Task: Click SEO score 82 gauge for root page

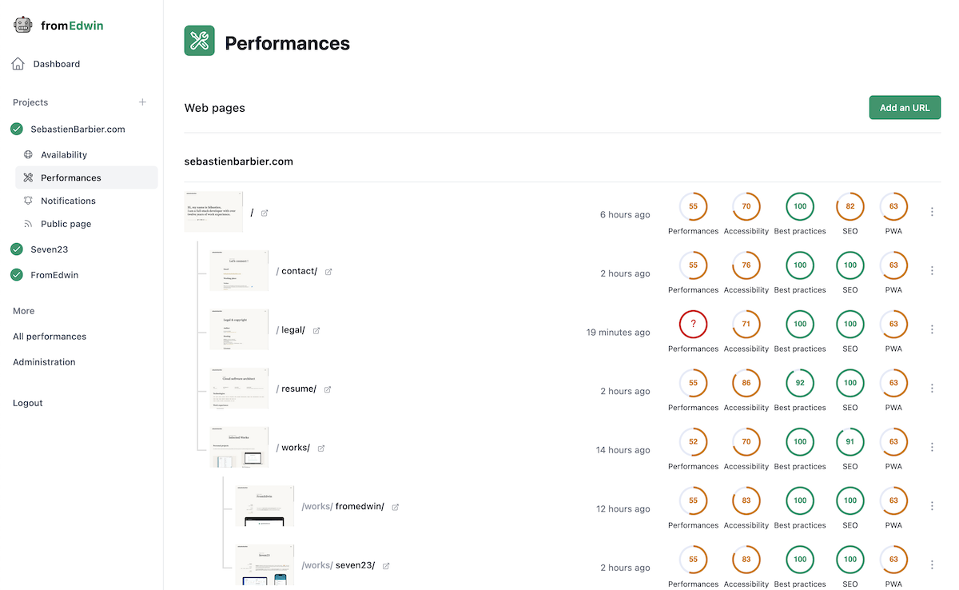Action: coord(850,206)
